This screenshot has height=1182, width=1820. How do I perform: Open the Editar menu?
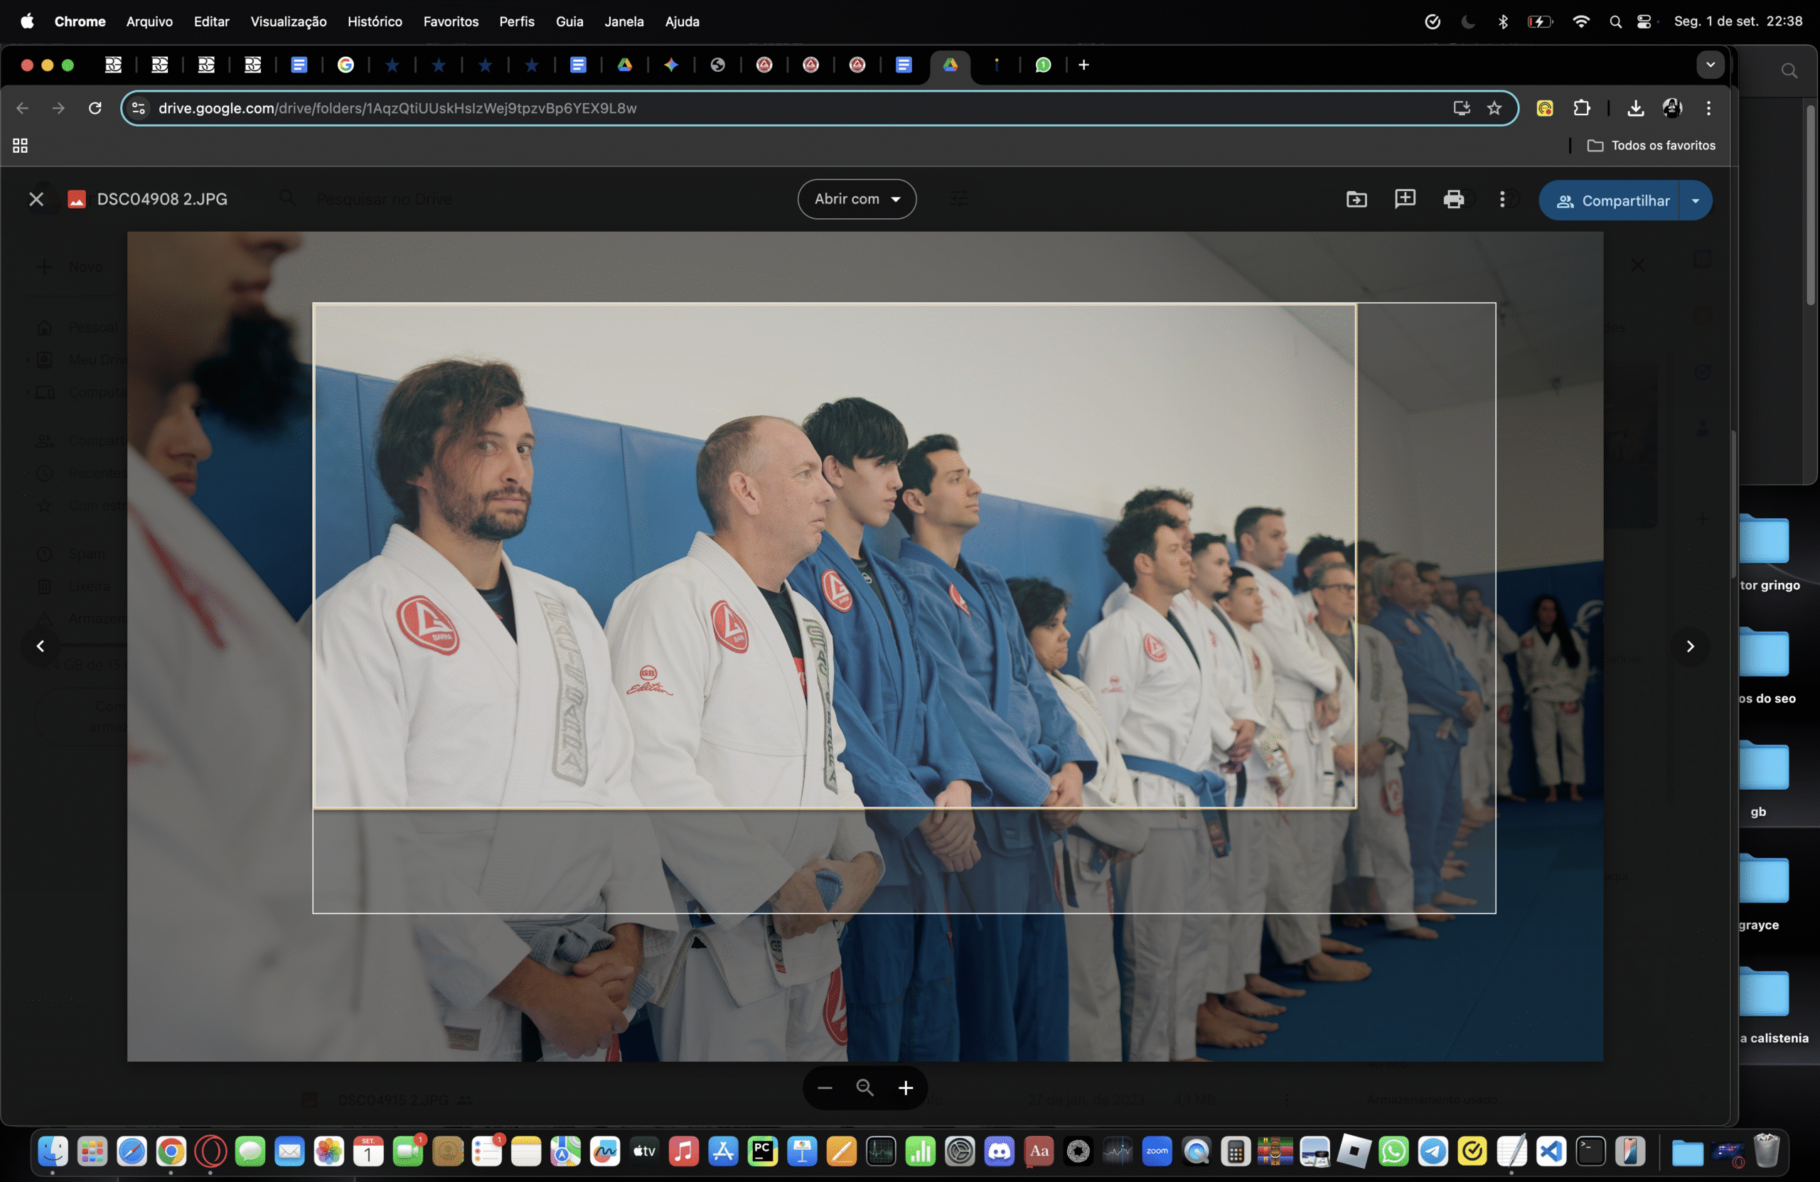(211, 21)
